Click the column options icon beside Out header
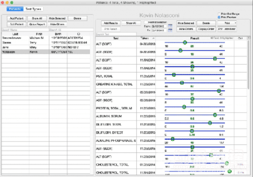This screenshot has width=253, height=177. (248, 38)
